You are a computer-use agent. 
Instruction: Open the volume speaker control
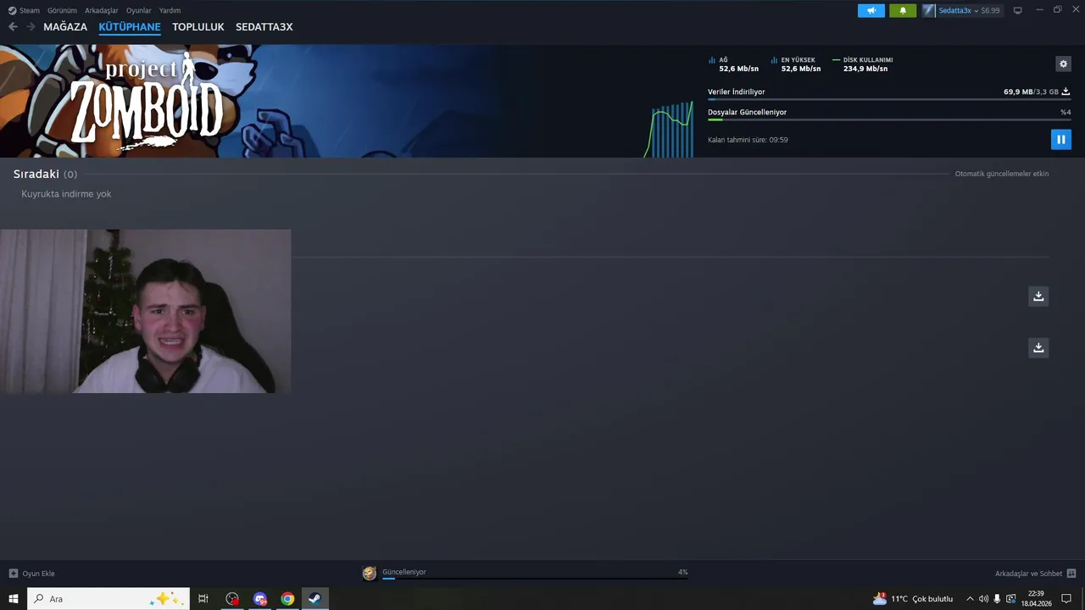click(x=983, y=599)
